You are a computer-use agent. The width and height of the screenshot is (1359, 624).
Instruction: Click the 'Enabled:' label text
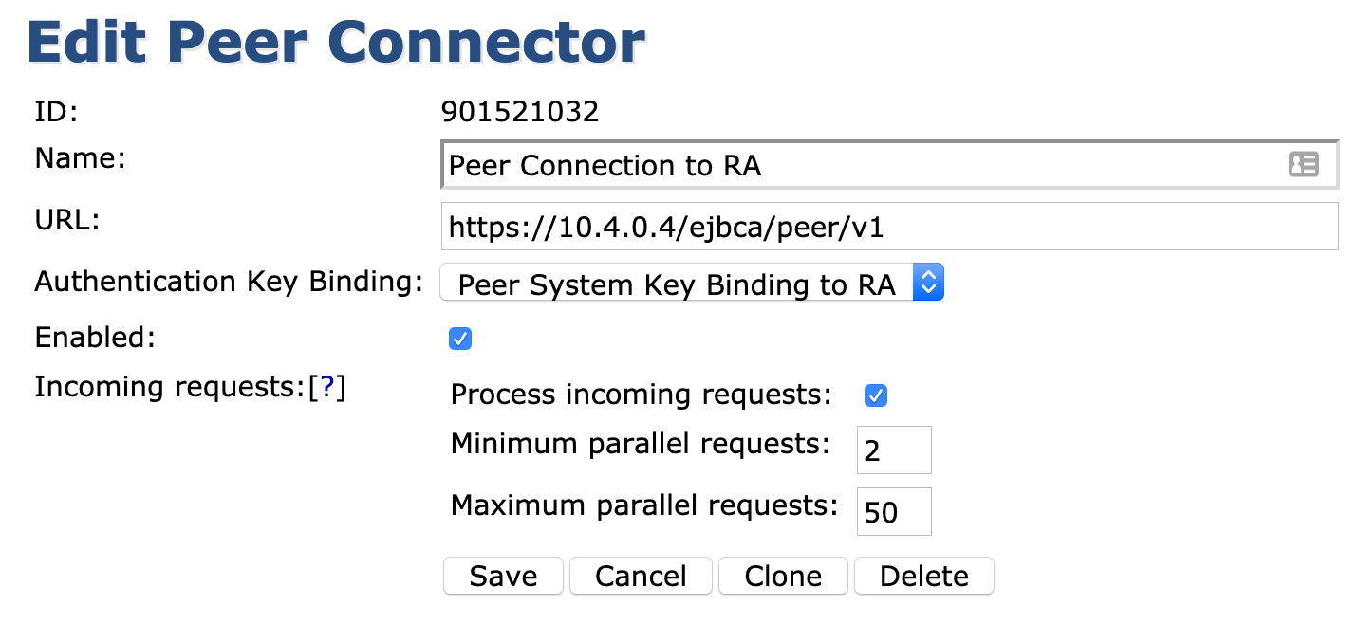point(95,338)
